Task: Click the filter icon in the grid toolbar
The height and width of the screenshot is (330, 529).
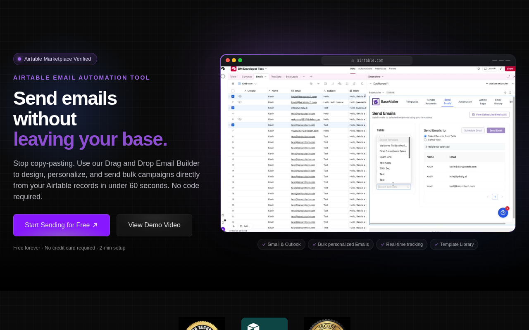Action: [318, 84]
